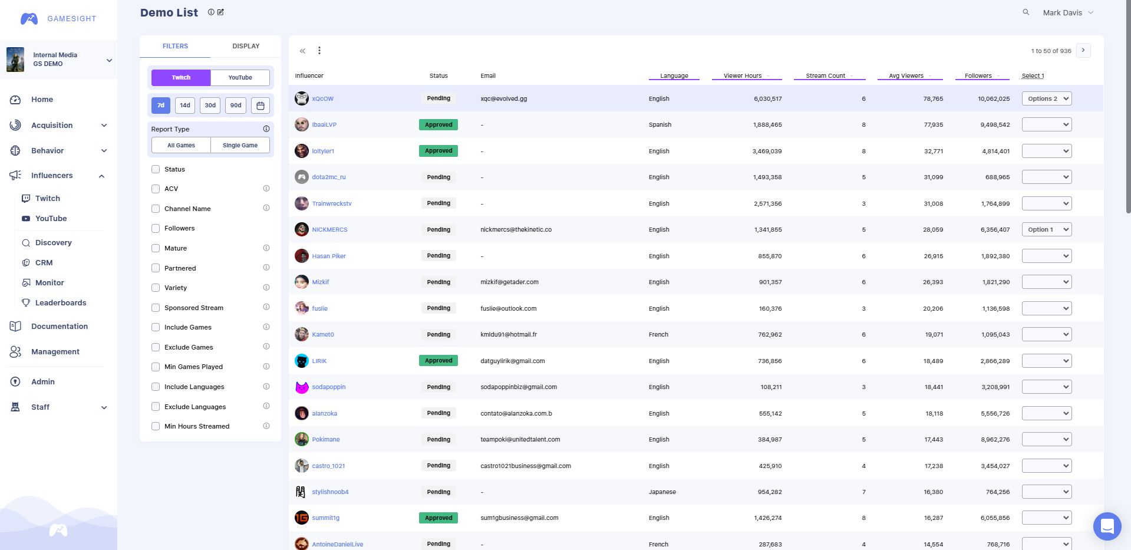Expand the Behavior menu chevron
1131x550 pixels.
click(104, 151)
